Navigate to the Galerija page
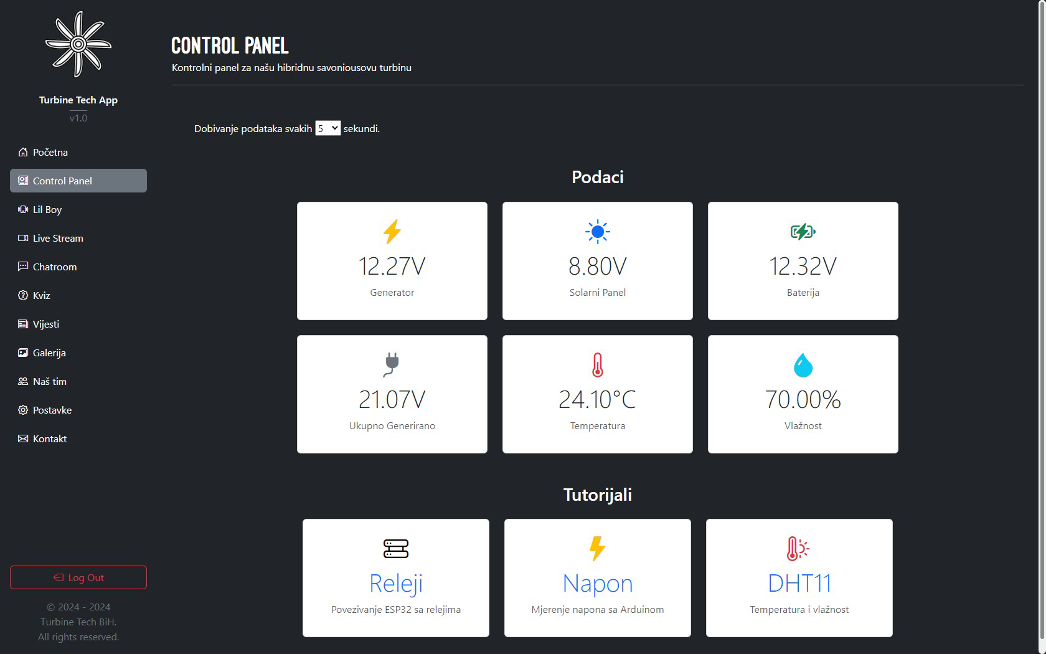This screenshot has width=1046, height=654. pyautogui.click(x=78, y=353)
